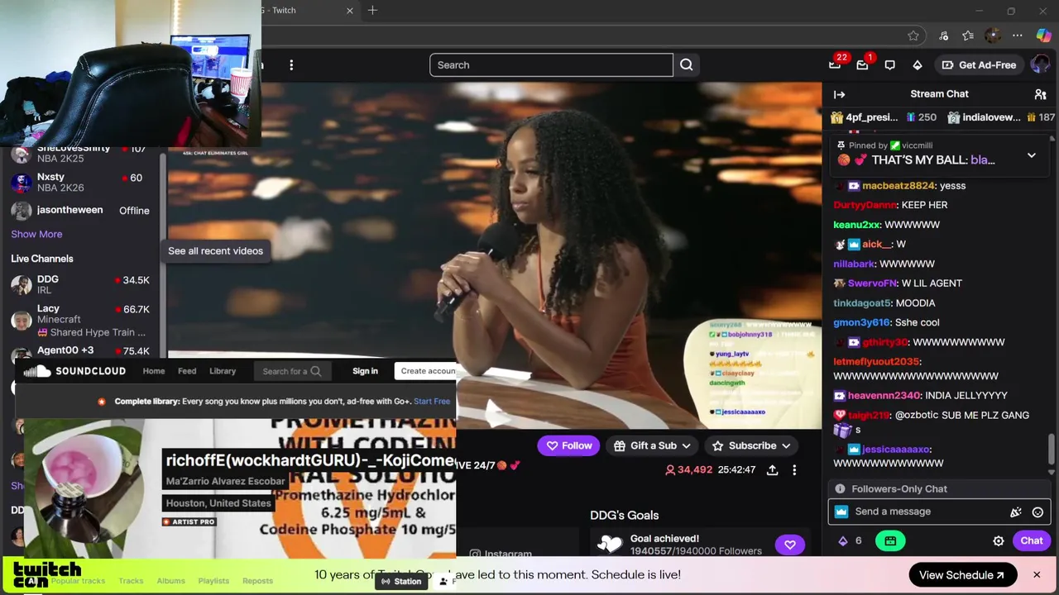Click the share stream upload icon
The width and height of the screenshot is (1059, 595).
point(772,470)
